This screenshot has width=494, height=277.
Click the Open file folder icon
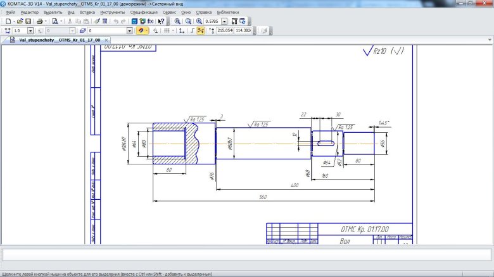click(21, 21)
